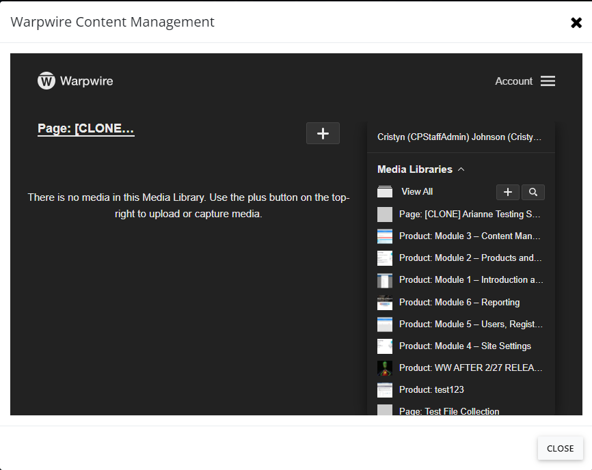
Task: Click thumbnail for Module 5 library
Action: (385, 324)
